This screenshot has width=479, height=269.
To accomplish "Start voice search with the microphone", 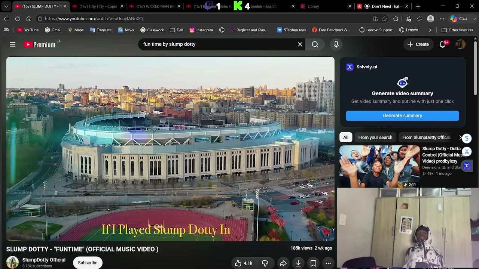I will [336, 44].
